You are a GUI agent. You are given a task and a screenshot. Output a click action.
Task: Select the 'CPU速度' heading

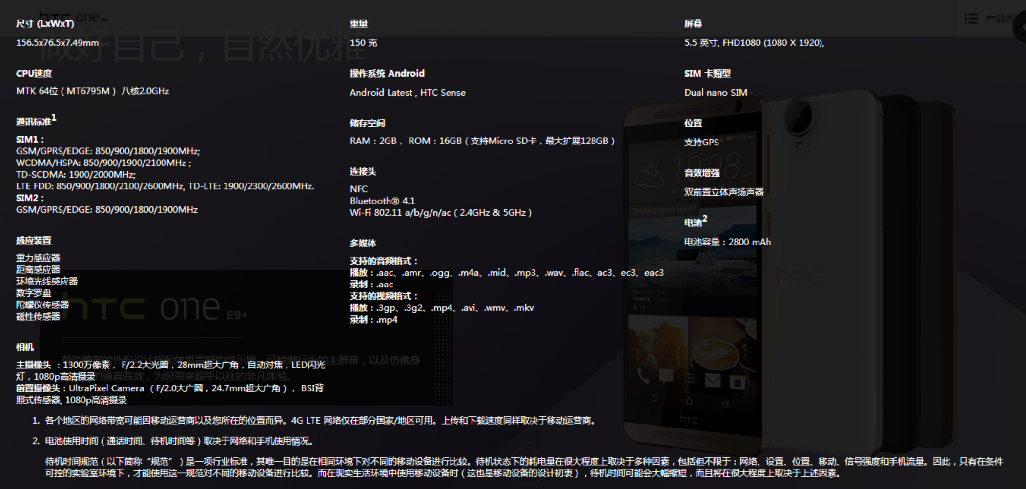34,73
